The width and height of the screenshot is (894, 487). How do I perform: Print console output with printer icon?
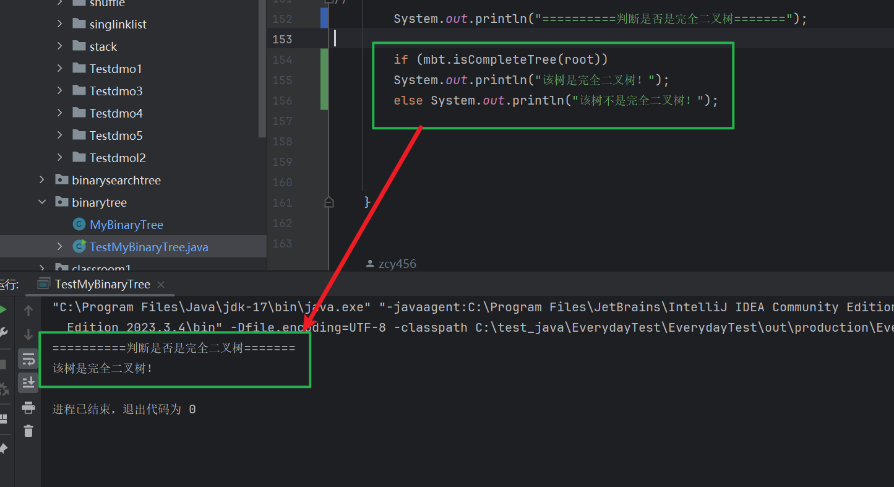coord(28,407)
